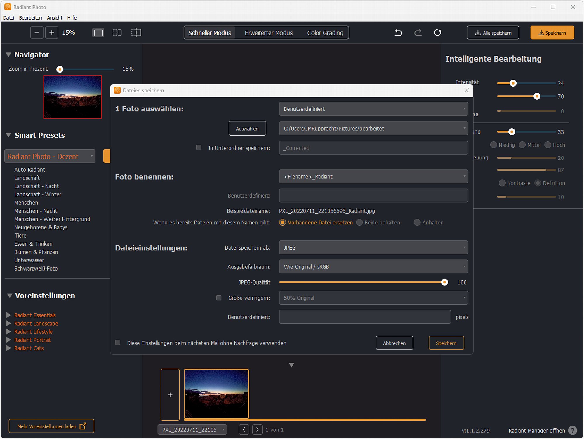584x439 pixels.
Task: Click Radiant Manager öffnen link
Action: pyautogui.click(x=537, y=431)
